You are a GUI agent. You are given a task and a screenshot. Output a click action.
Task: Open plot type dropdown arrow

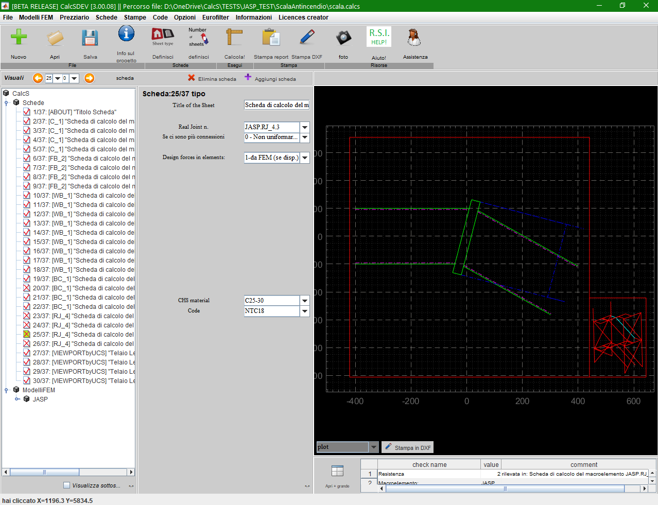click(374, 447)
